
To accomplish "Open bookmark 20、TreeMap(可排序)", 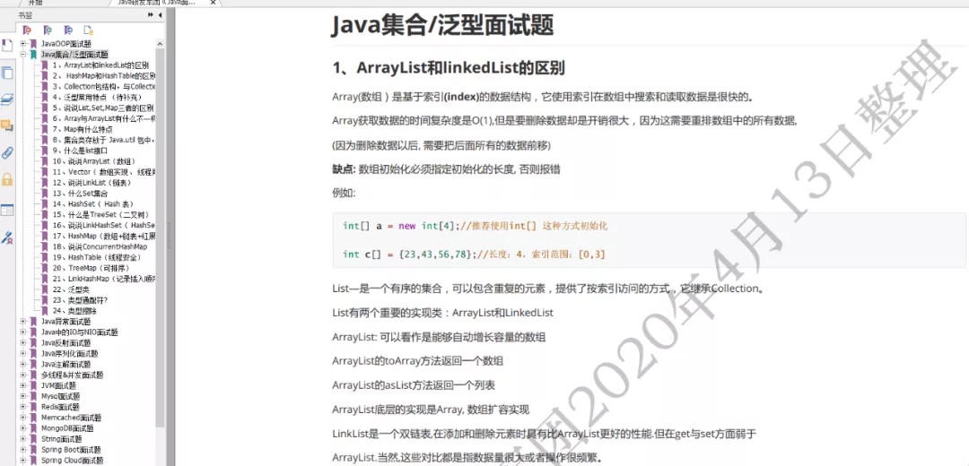I will coord(90,268).
